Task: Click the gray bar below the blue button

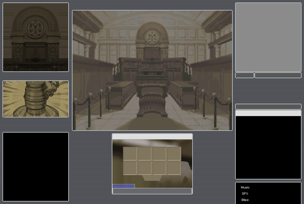Action: [x=152, y=191]
